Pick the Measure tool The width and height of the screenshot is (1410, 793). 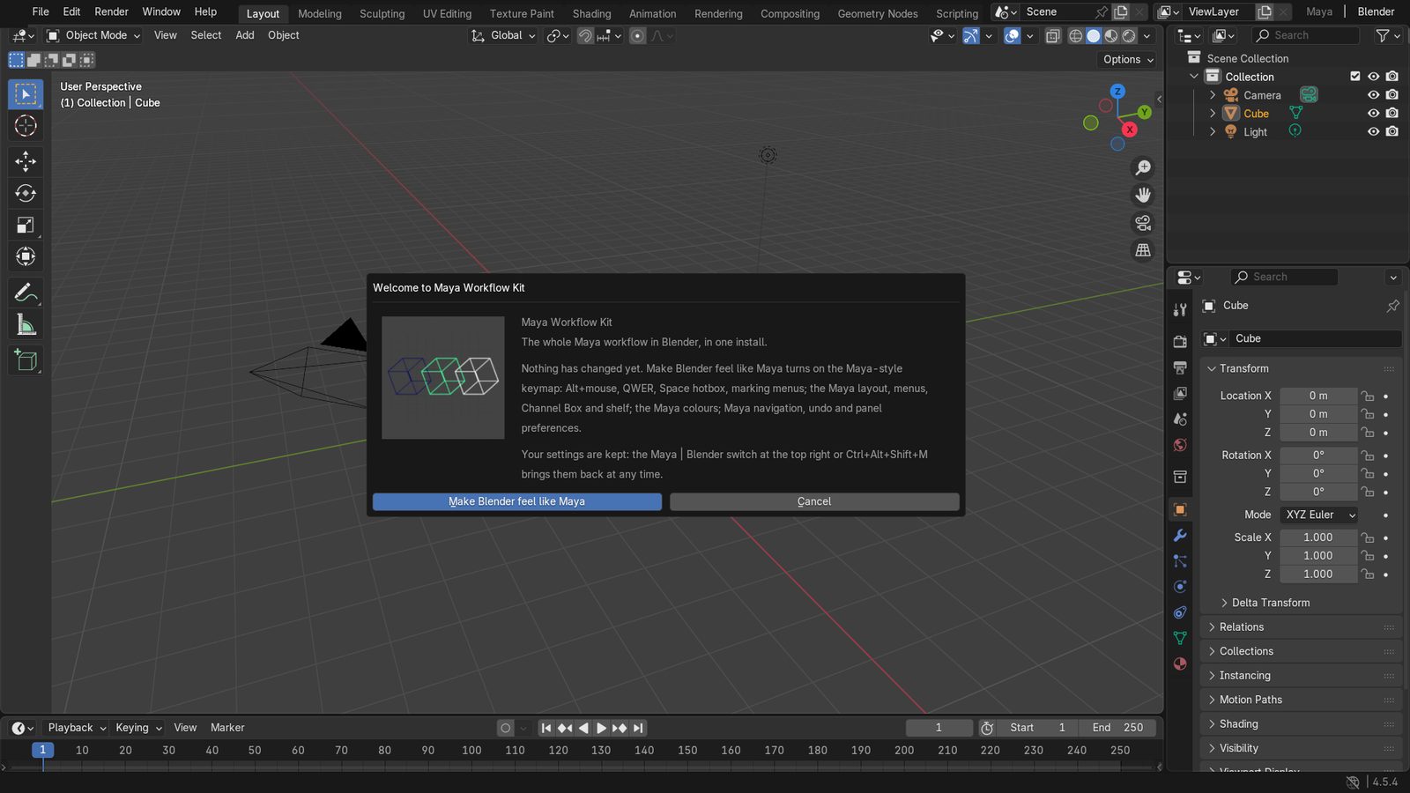[x=26, y=324]
